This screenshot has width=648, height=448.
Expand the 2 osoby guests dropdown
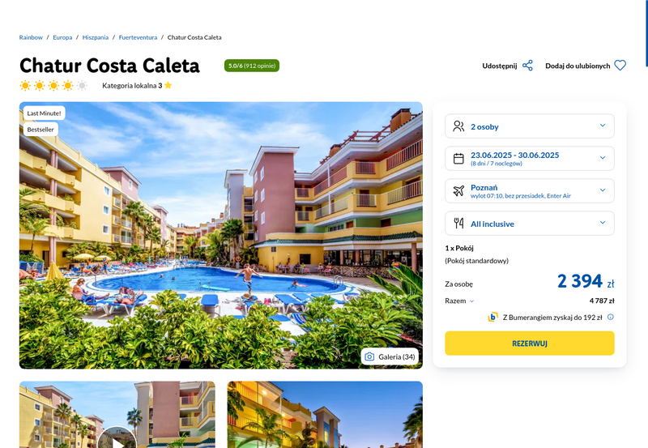tap(530, 126)
